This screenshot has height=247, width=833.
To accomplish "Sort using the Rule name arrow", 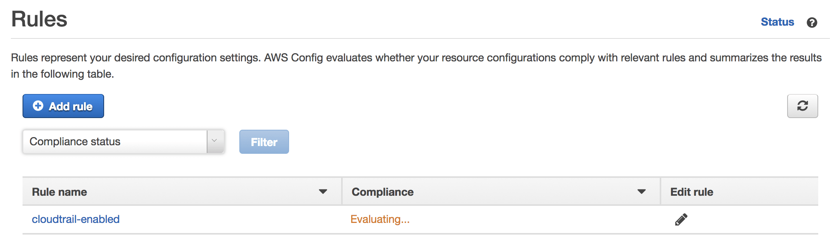I will point(323,191).
